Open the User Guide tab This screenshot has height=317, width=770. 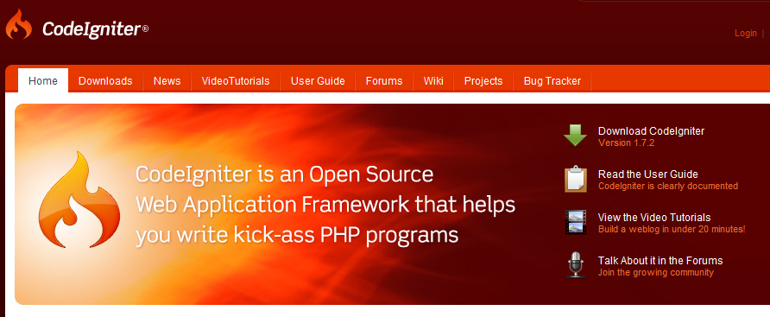pos(318,81)
